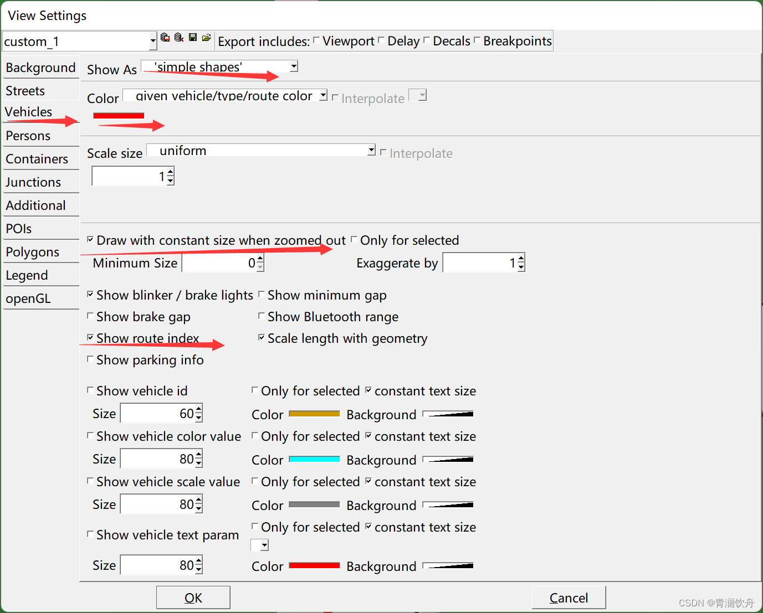Enable Show vehicle color value
This screenshot has width=763, height=613.
coord(90,435)
